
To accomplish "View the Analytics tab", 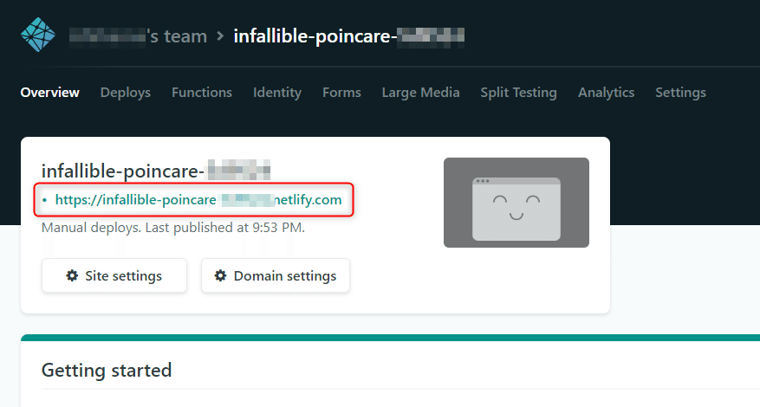I will tap(607, 93).
